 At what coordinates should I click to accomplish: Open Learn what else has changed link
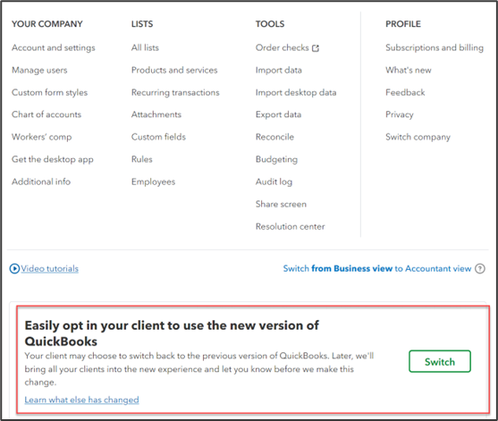click(81, 400)
